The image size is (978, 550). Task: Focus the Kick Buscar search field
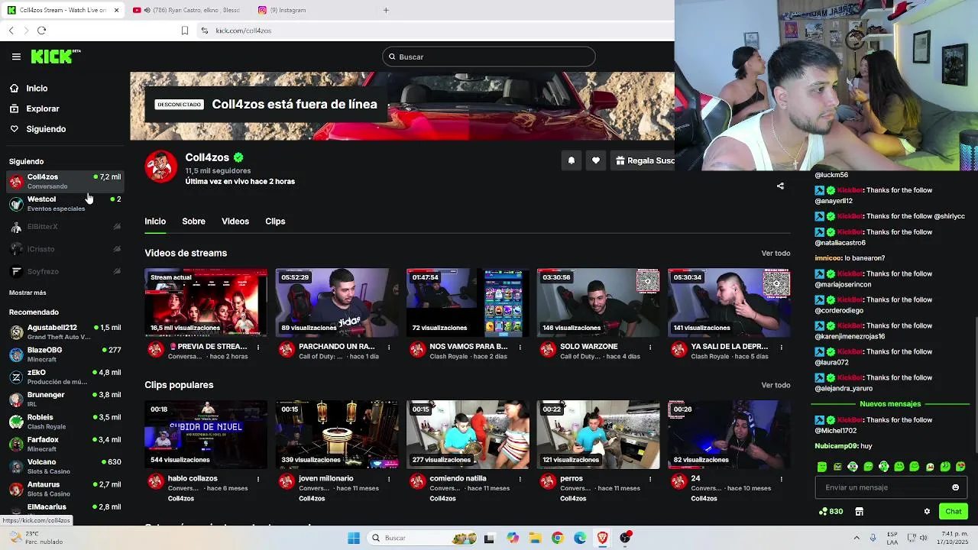489,57
